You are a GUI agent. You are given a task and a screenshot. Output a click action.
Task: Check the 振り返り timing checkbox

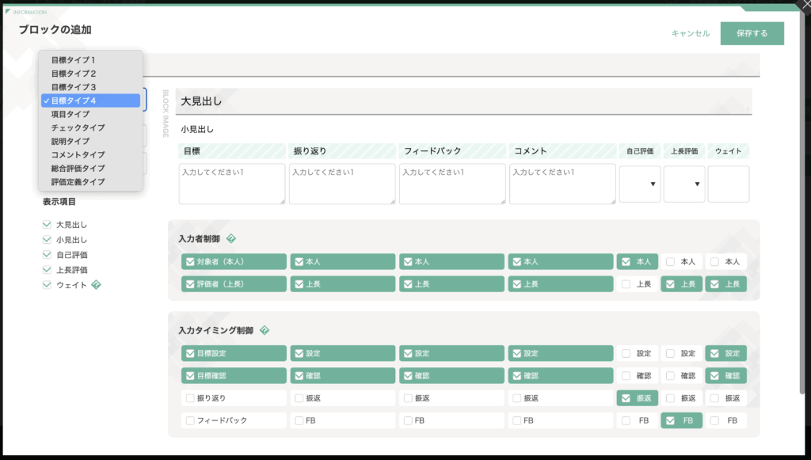point(190,398)
